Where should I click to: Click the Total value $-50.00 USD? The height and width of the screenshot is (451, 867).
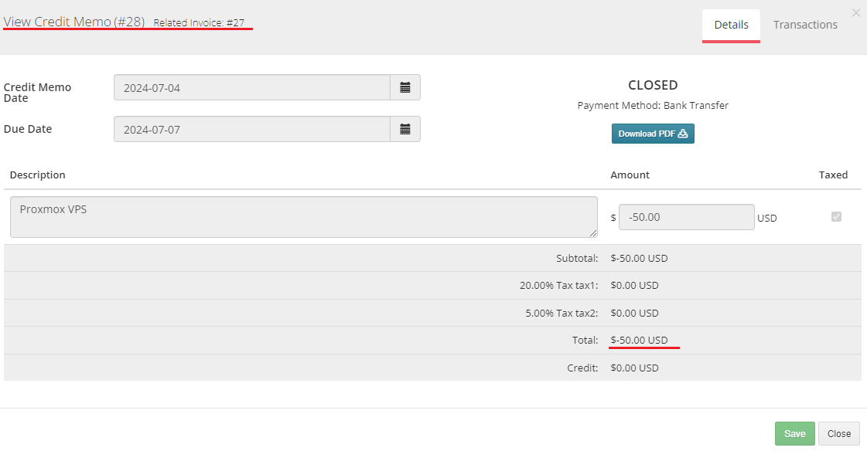[x=639, y=340]
